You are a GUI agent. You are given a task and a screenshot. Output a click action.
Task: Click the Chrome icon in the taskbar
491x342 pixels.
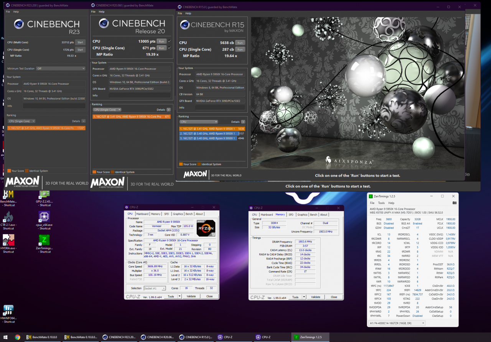(18, 337)
